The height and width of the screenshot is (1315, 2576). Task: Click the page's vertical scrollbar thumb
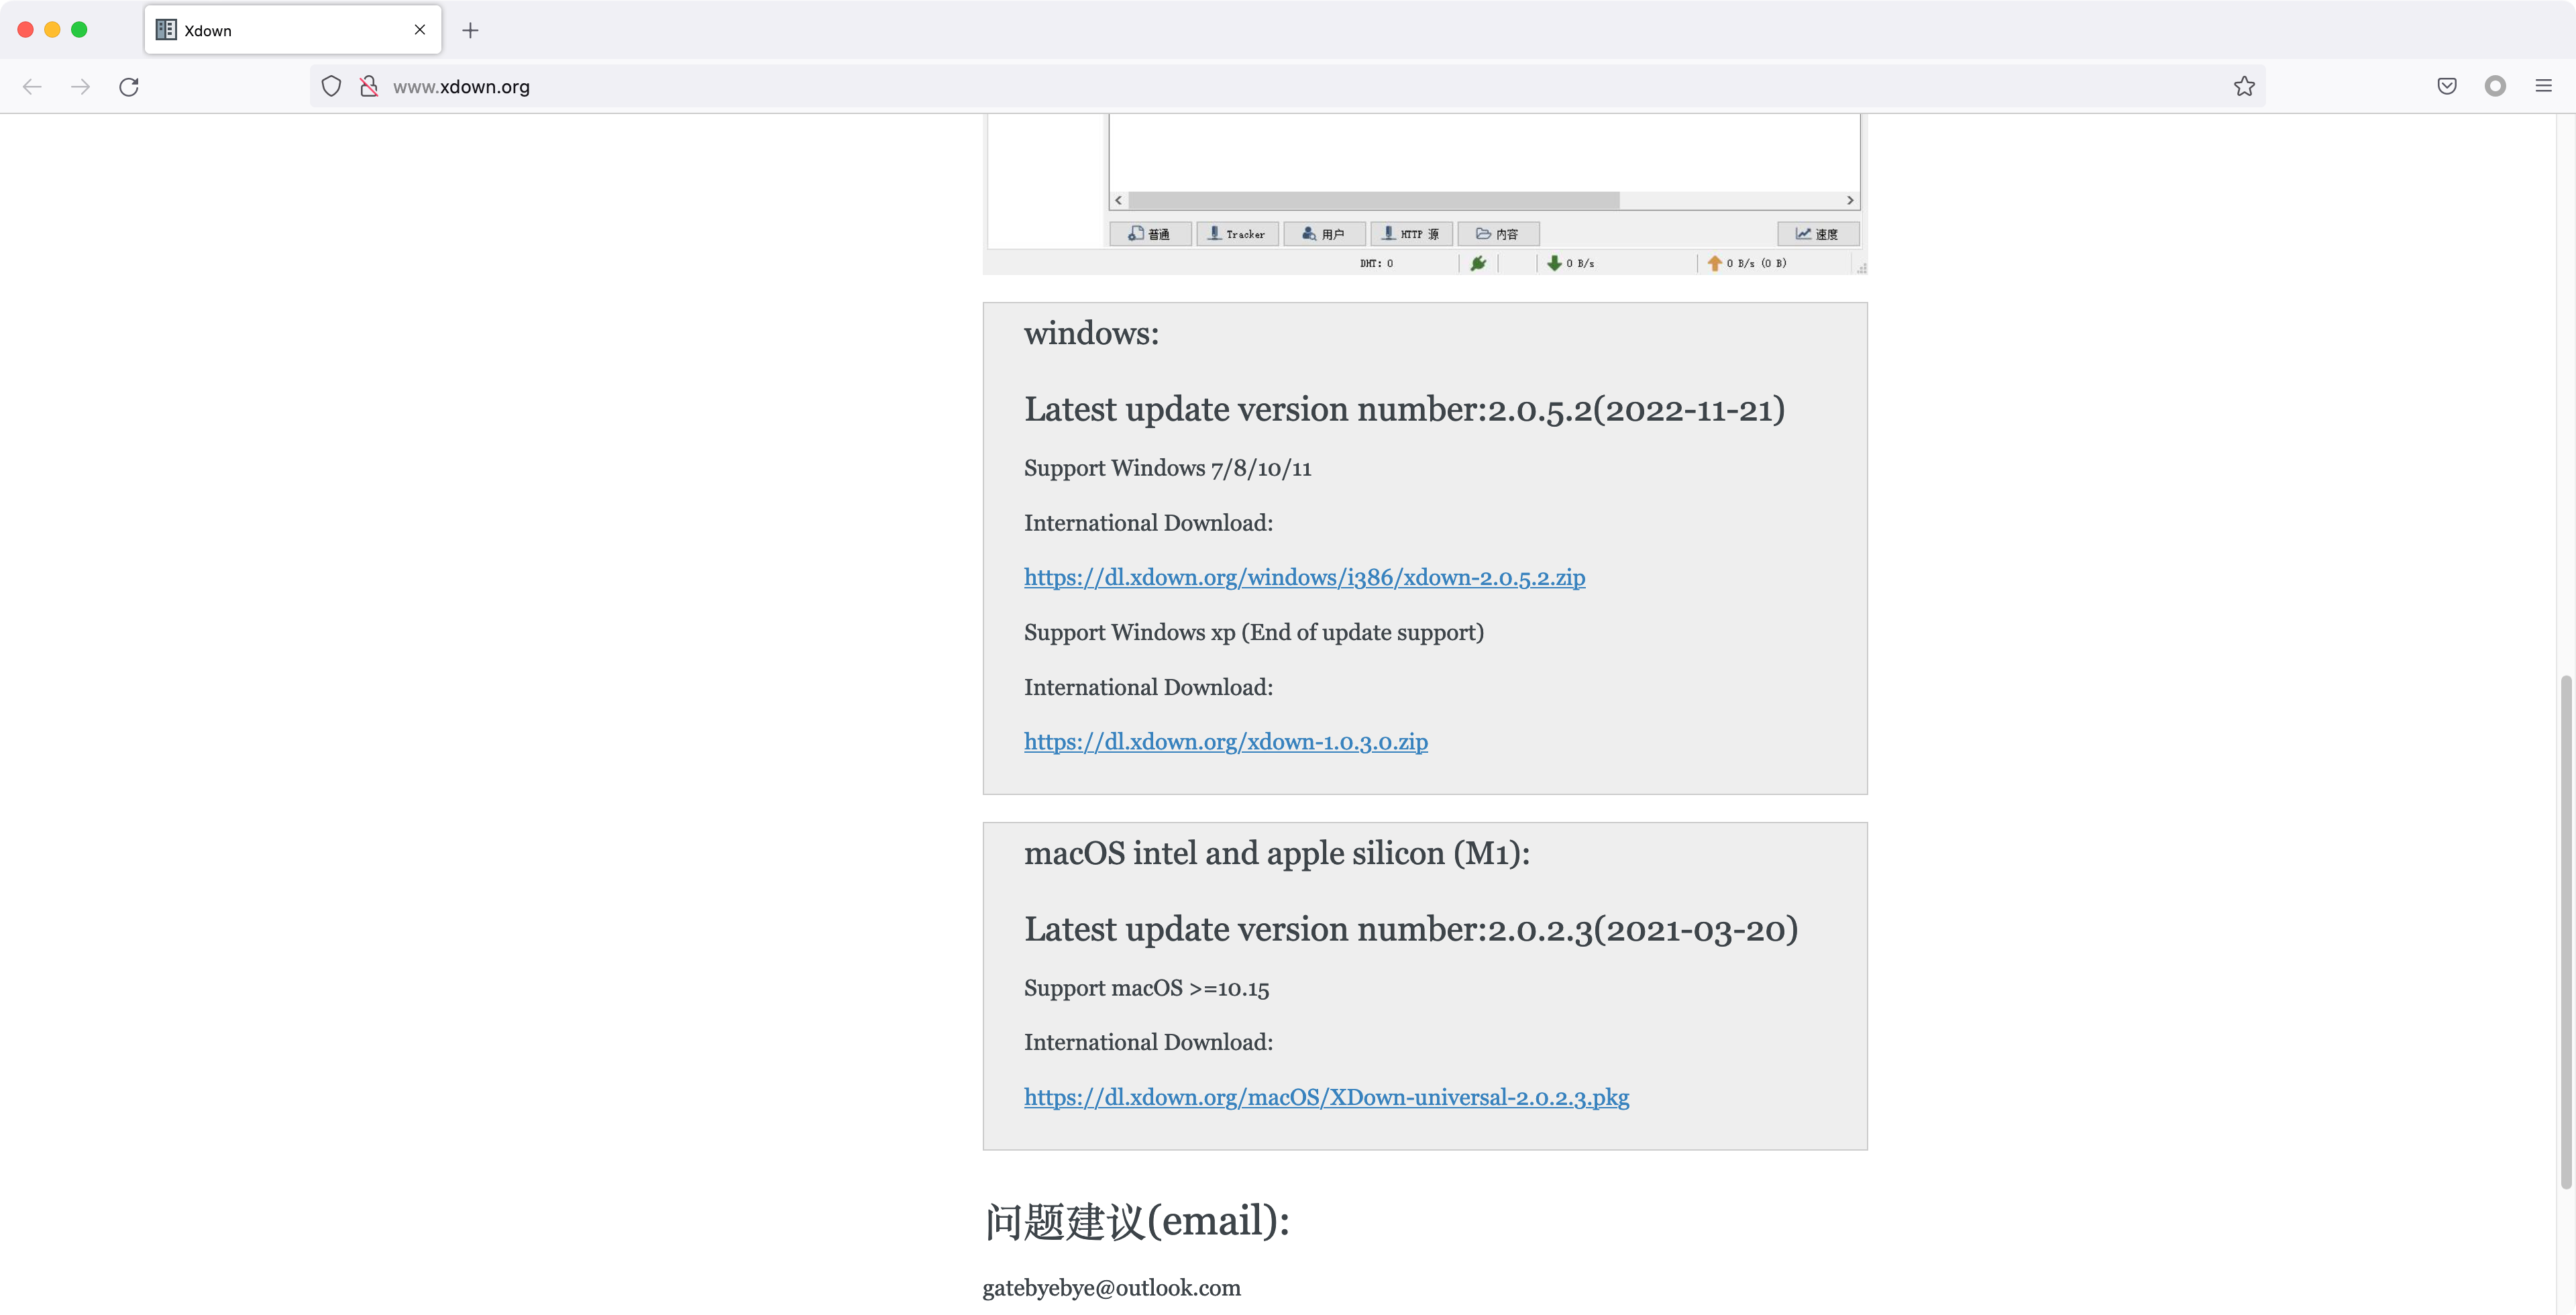click(2566, 932)
